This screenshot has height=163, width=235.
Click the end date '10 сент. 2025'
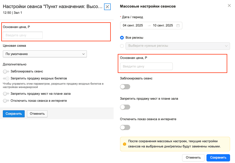point(163,25)
